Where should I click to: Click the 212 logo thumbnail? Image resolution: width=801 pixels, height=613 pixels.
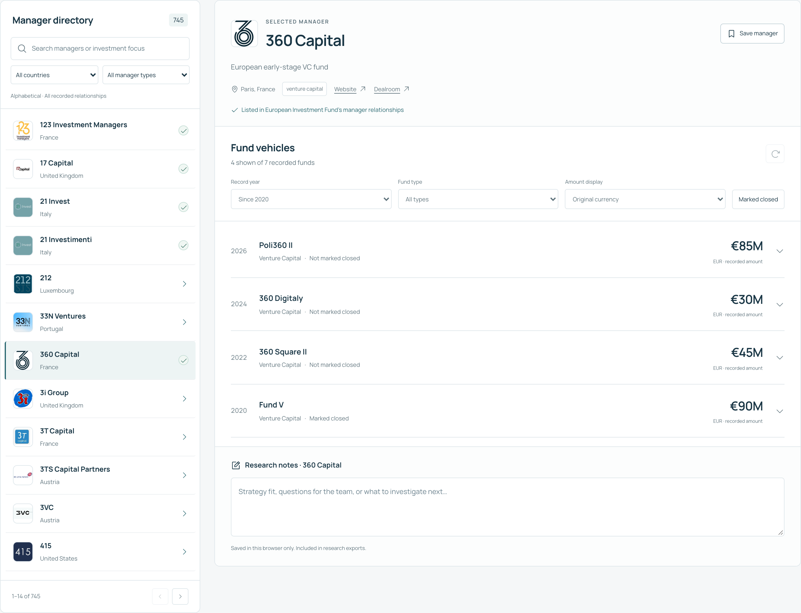pyautogui.click(x=23, y=284)
